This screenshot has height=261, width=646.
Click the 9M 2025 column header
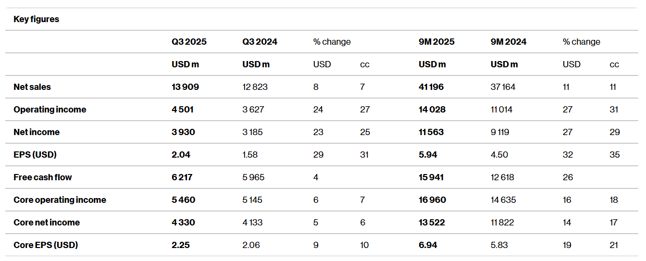tap(436, 42)
